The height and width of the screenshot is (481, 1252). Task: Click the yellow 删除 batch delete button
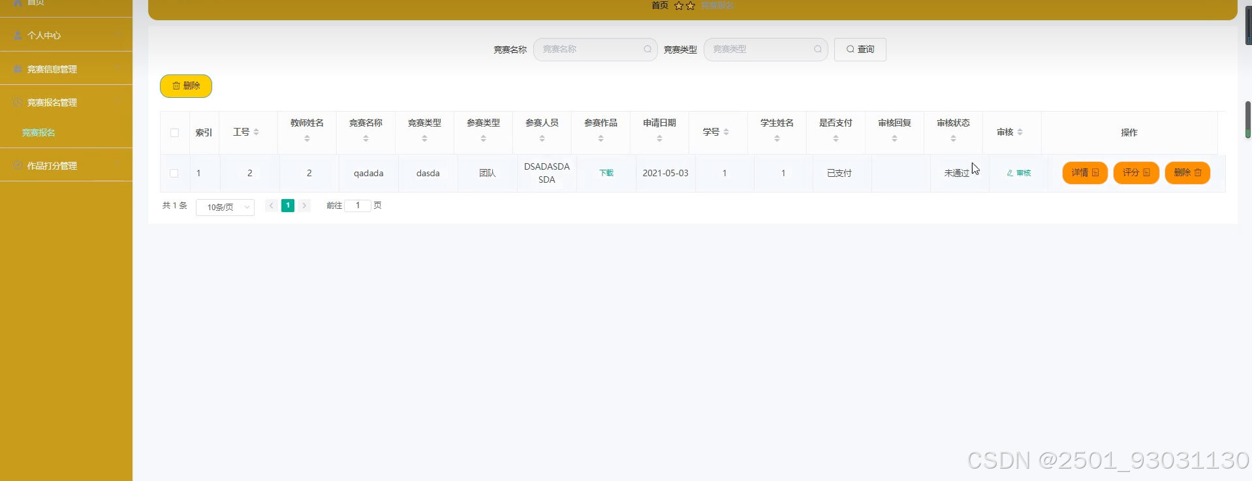click(186, 85)
